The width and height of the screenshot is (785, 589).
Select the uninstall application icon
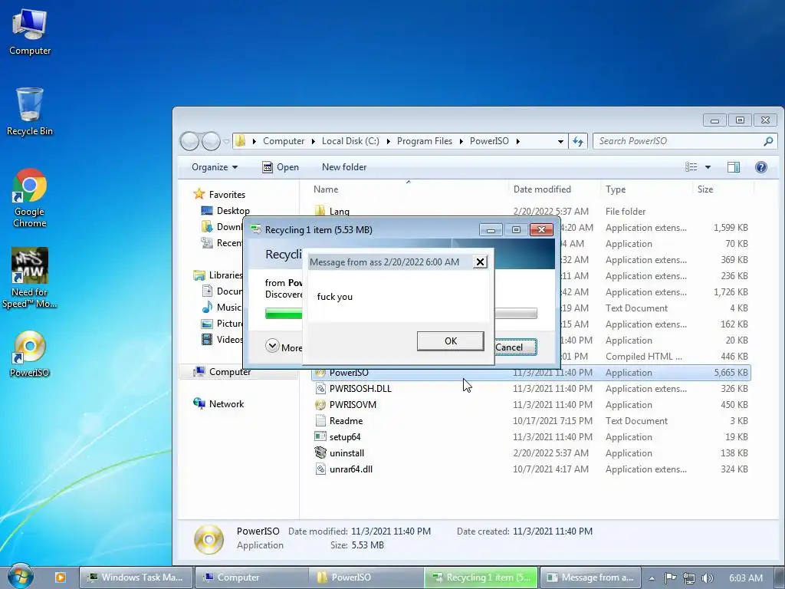320,452
